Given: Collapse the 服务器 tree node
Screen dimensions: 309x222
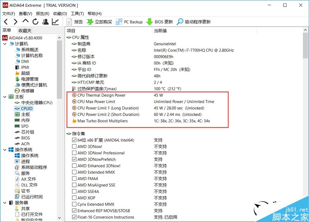Looking at the screenshot, I should point(5,203).
